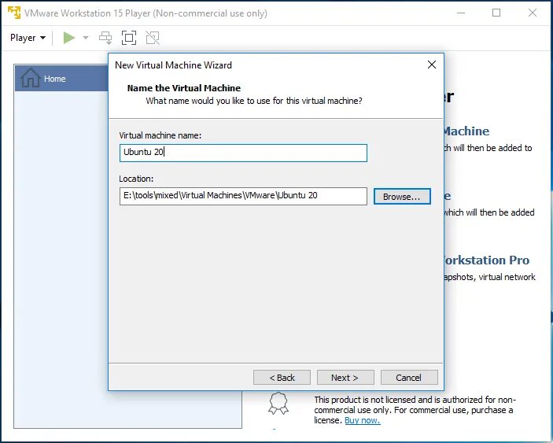
Task: Open the Buy now link
Action: coord(362,420)
